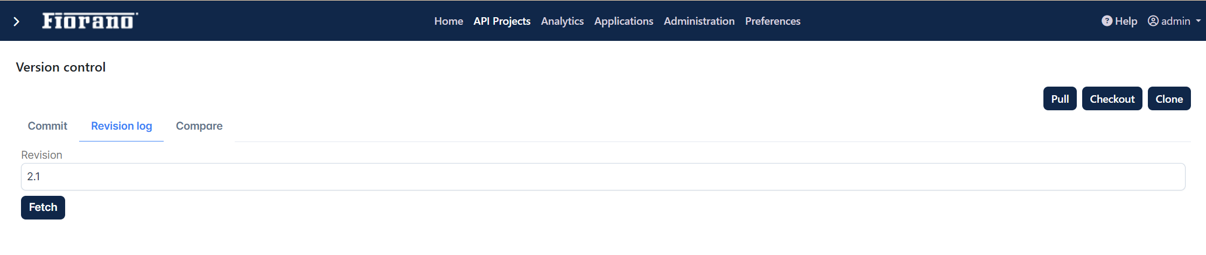Switch to the Commit tab
The image size is (1206, 255).
47,126
